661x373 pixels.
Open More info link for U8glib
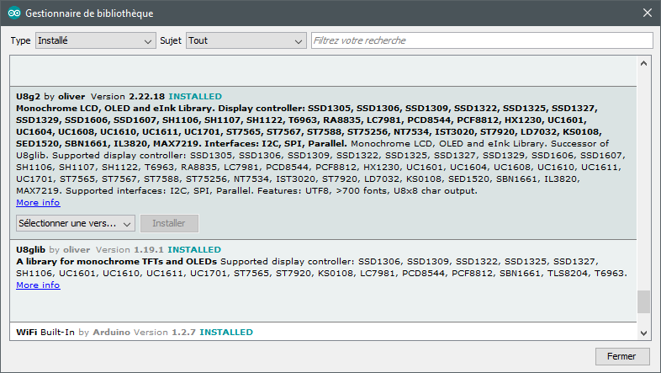coord(38,285)
